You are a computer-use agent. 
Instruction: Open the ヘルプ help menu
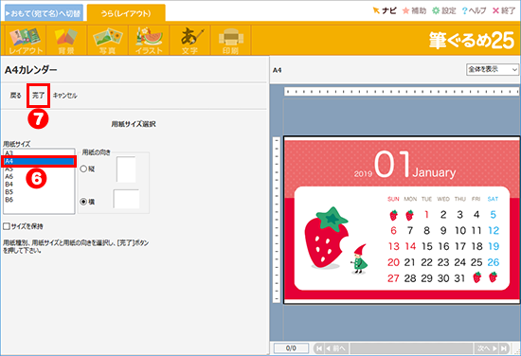(x=475, y=11)
